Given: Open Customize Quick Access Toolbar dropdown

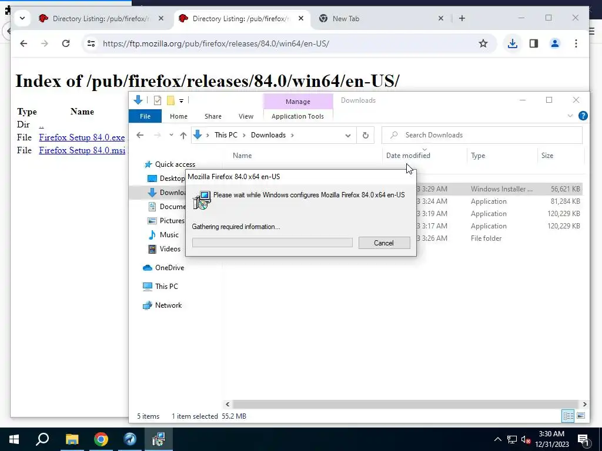Looking at the screenshot, I should tap(181, 101).
